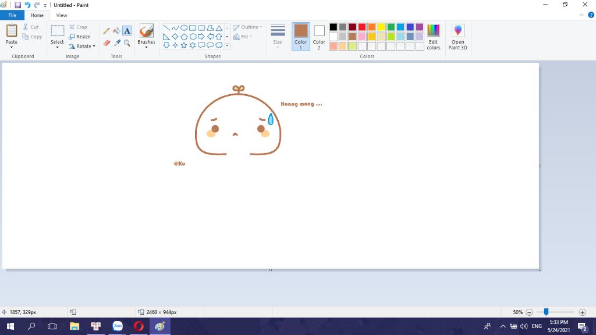Click the zoom slider handle

coord(546,312)
